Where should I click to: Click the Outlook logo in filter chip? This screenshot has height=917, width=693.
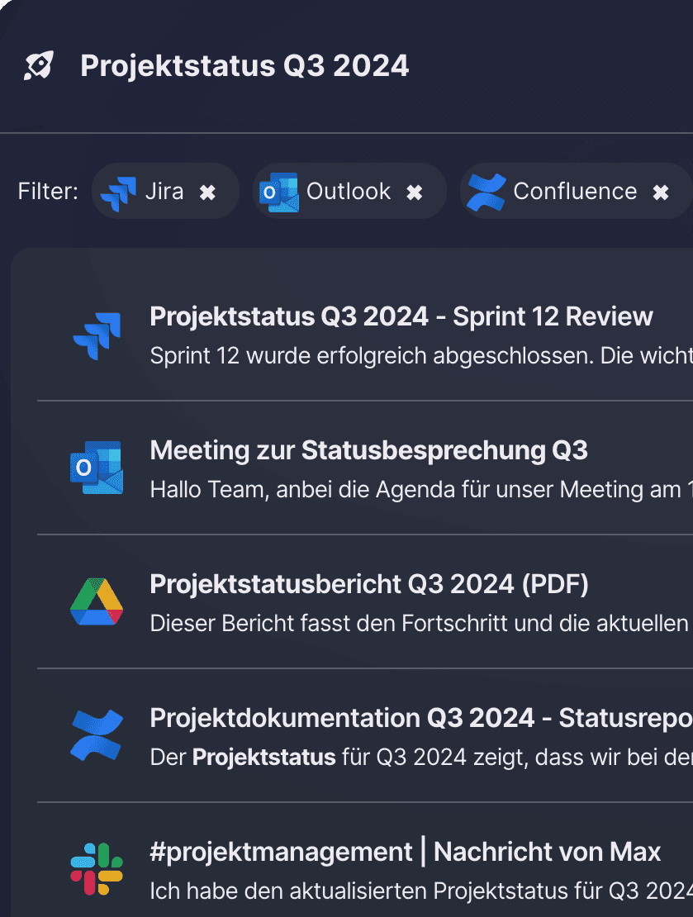point(278,192)
